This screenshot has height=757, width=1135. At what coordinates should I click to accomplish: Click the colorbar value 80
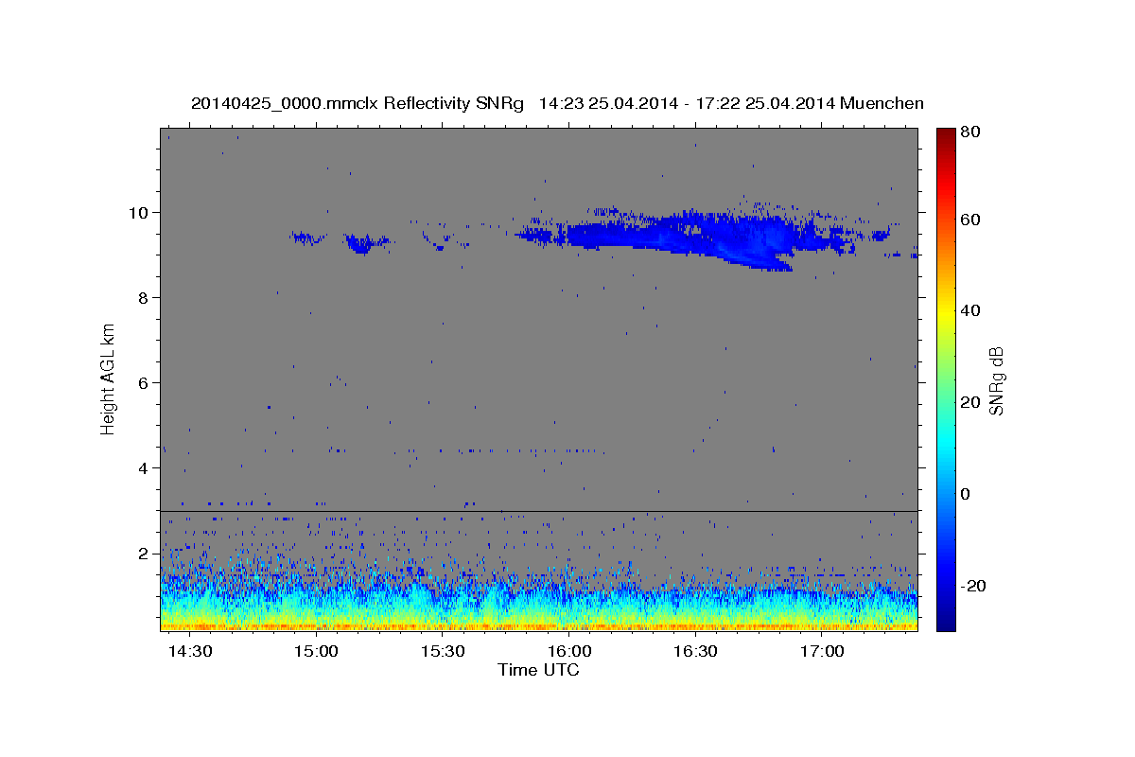click(x=970, y=133)
